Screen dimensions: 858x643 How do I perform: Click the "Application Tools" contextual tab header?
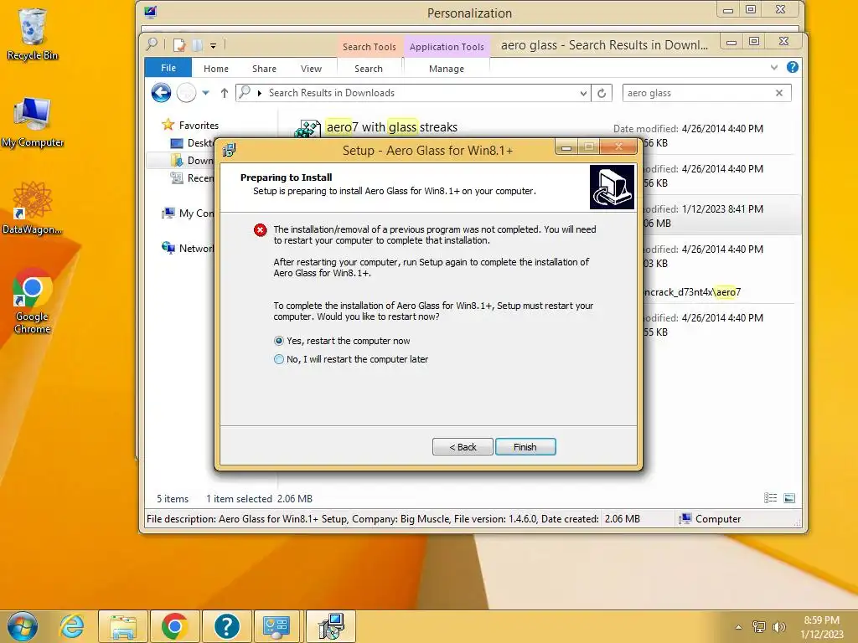point(447,47)
